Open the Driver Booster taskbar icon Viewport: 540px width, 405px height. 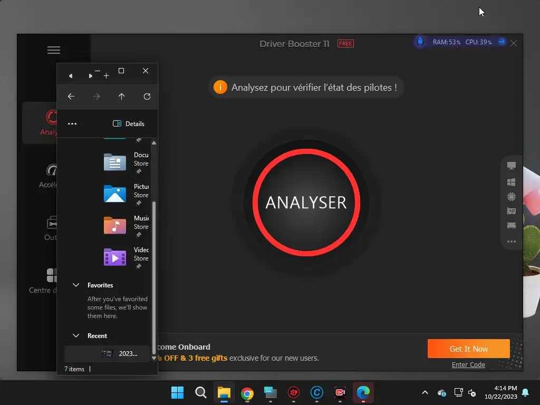[293, 392]
